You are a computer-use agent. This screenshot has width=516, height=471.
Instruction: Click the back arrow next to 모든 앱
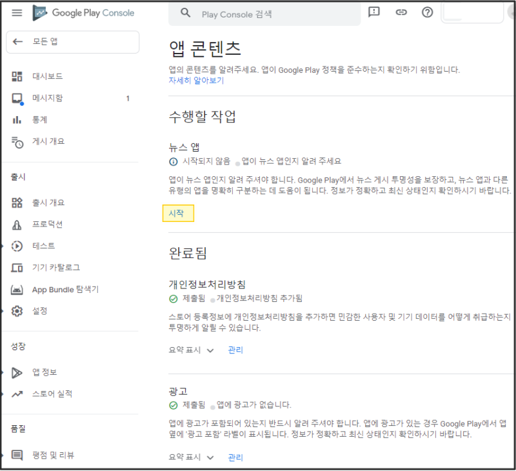17,41
